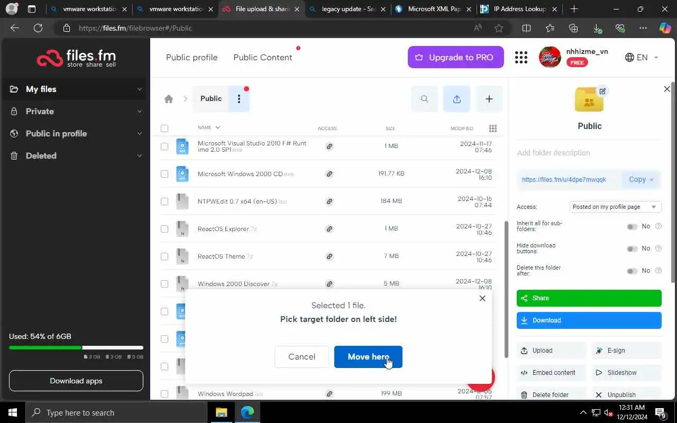Switch to the IP Address Lookup browser tab

[518, 9]
